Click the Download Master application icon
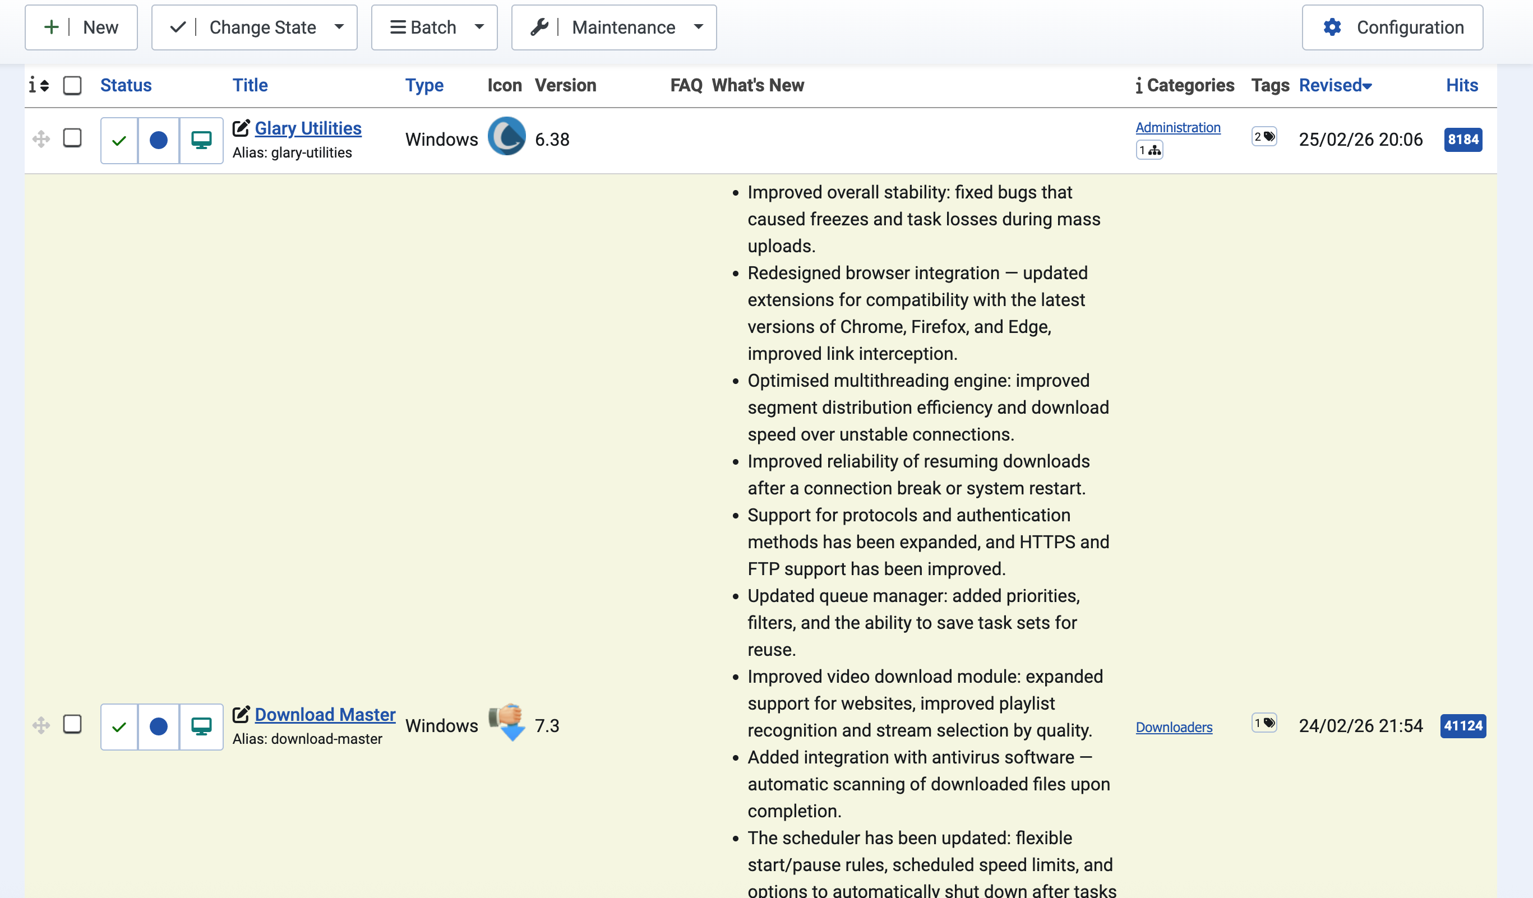 tap(507, 723)
